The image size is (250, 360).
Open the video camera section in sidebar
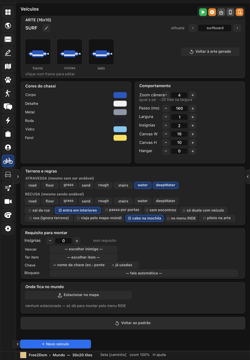(8, 201)
